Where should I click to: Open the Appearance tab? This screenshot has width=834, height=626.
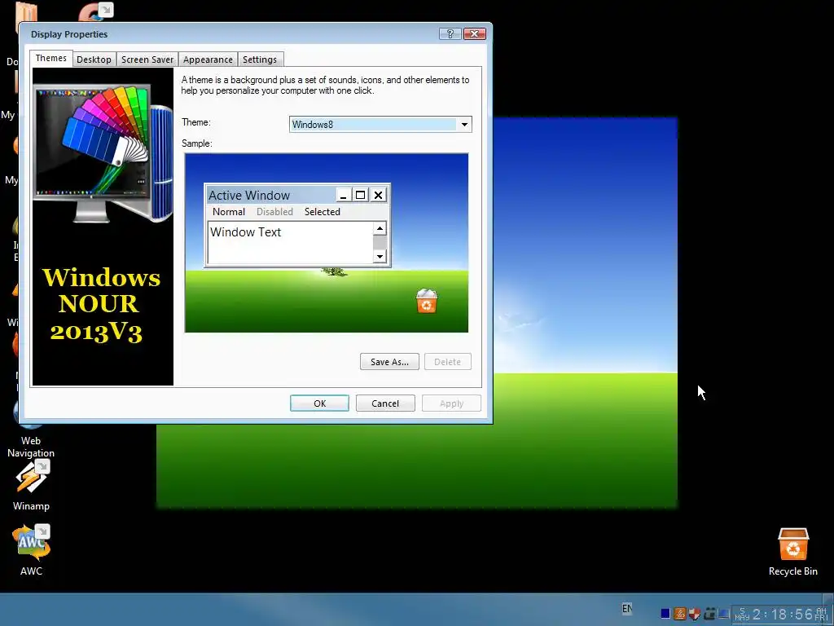[208, 60]
